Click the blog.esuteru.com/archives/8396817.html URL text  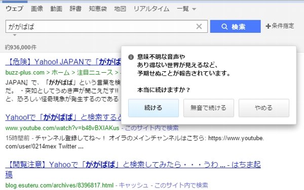(x=59, y=185)
